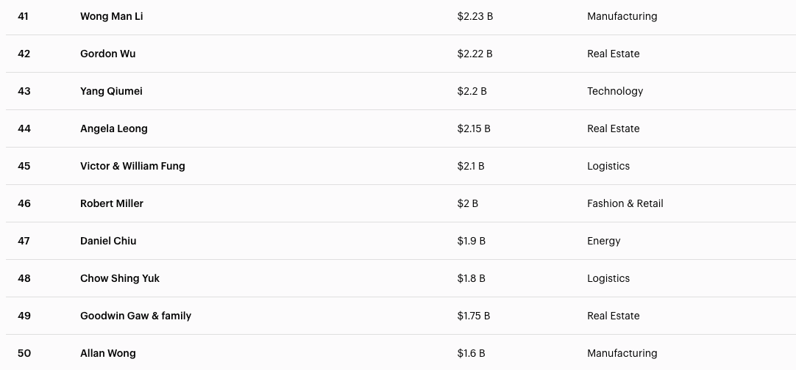Click Logistics label in Chow Shing Yuk row
Viewport: 796px width, 370px height.
(x=608, y=278)
